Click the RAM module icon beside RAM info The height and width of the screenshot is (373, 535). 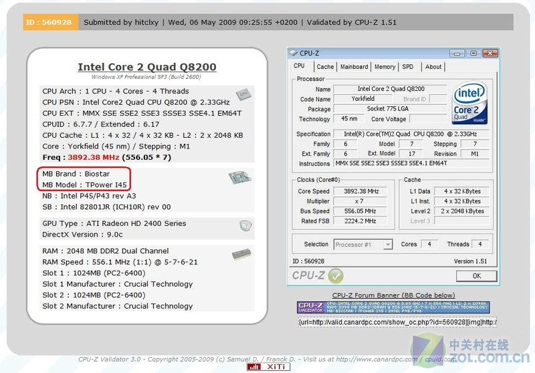(241, 254)
